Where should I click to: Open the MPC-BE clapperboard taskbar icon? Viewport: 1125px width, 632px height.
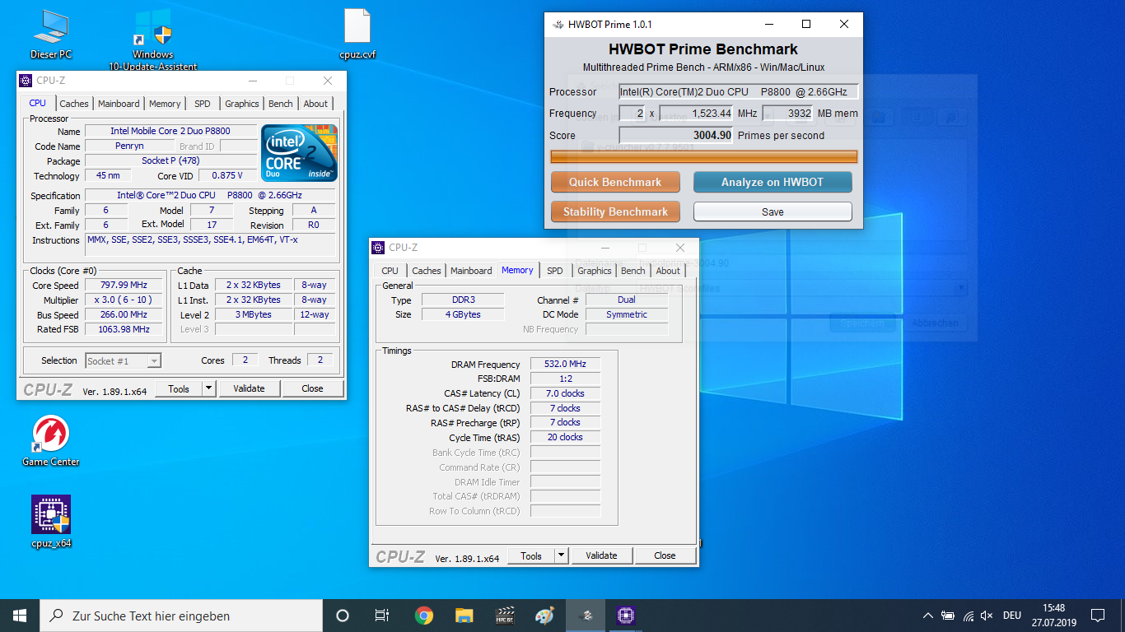[505, 616]
